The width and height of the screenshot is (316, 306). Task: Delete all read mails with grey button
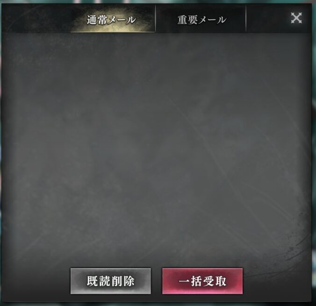point(111,281)
